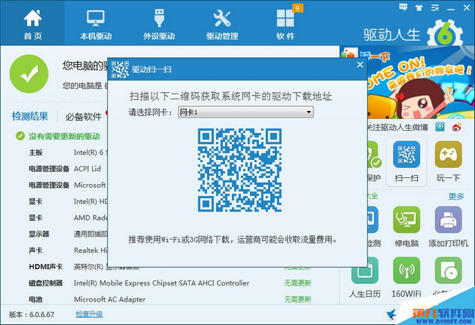Switch to 检测结果 tab
The width and height of the screenshot is (475, 325).
[30, 116]
